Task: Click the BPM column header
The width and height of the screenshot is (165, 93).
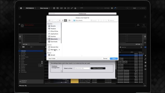Action: pyautogui.click(x=132, y=52)
